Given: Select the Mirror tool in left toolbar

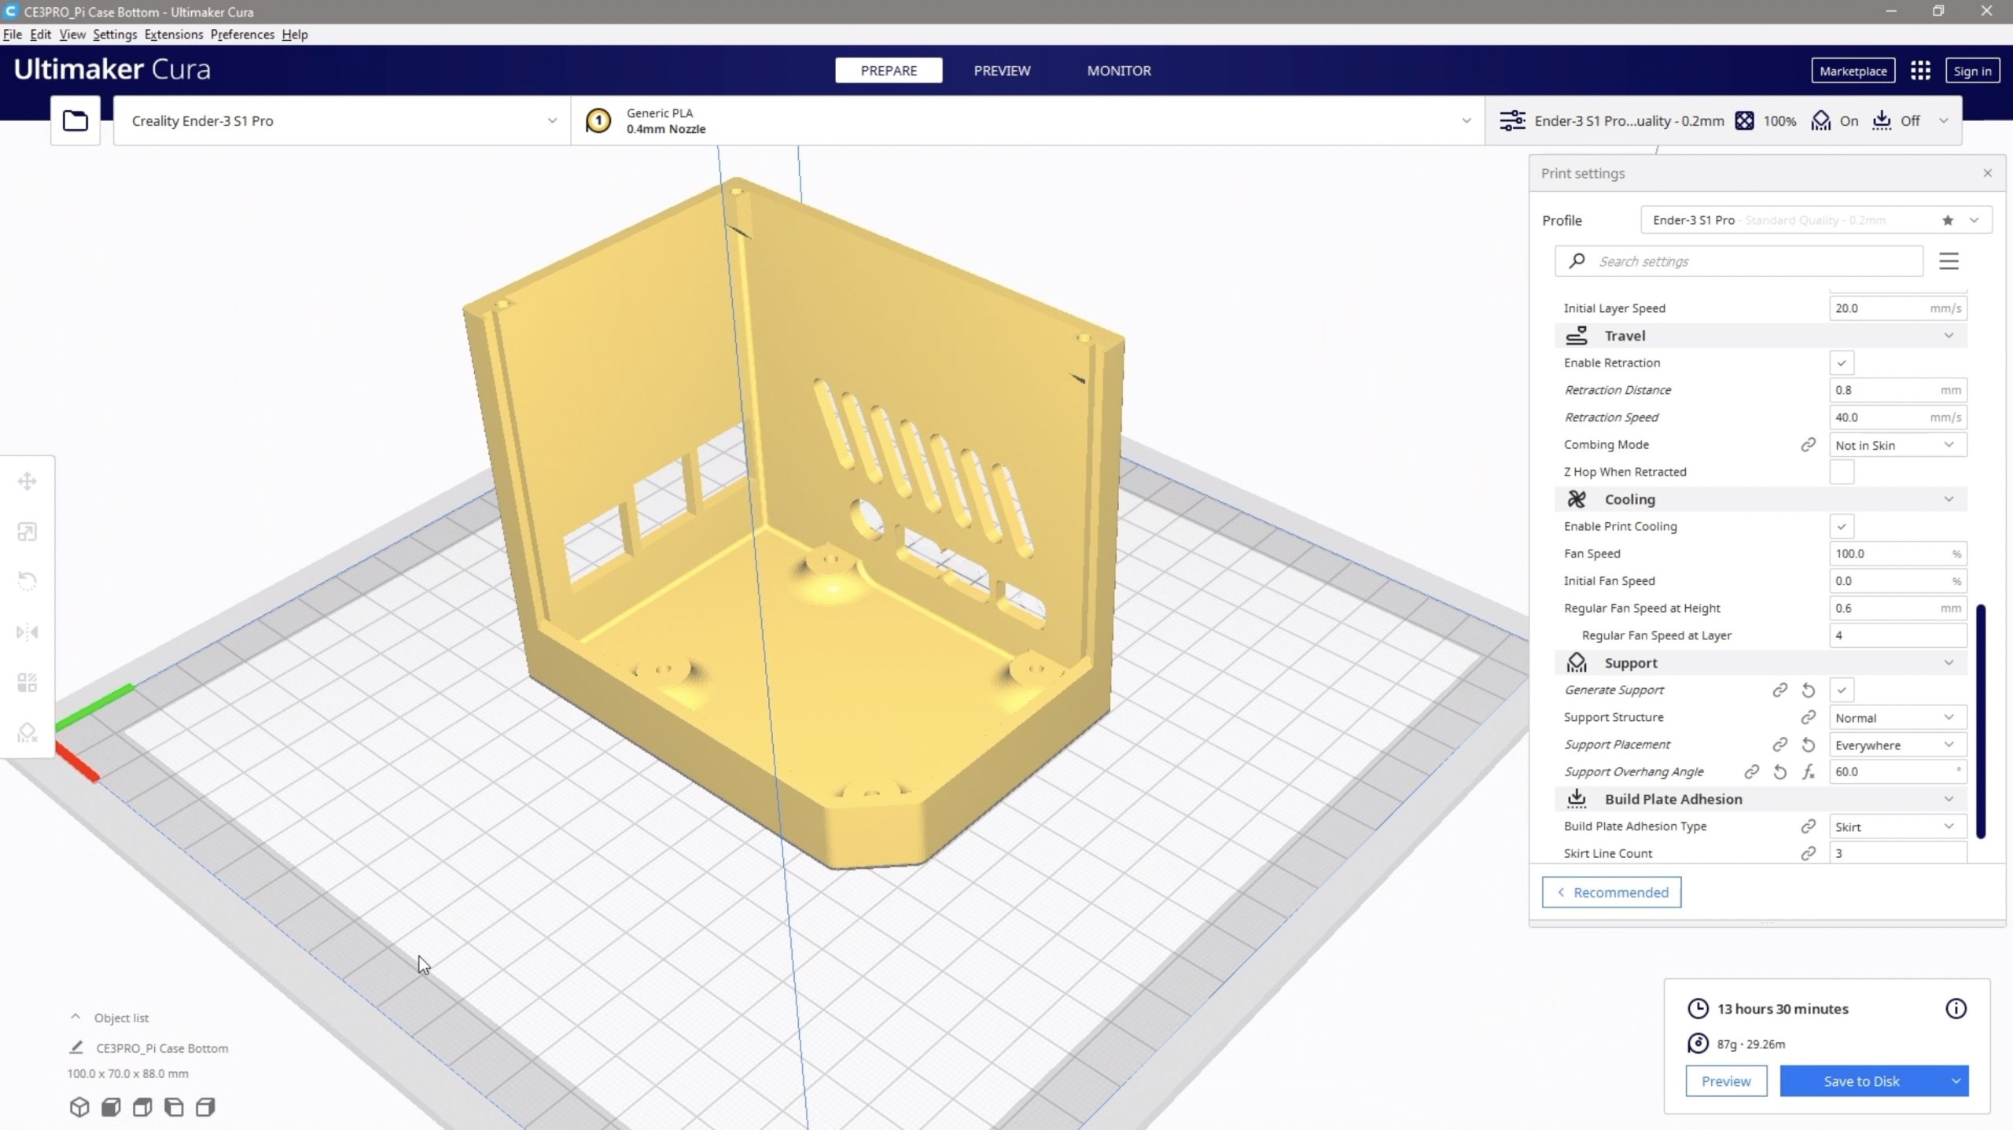Looking at the screenshot, I should click(28, 632).
